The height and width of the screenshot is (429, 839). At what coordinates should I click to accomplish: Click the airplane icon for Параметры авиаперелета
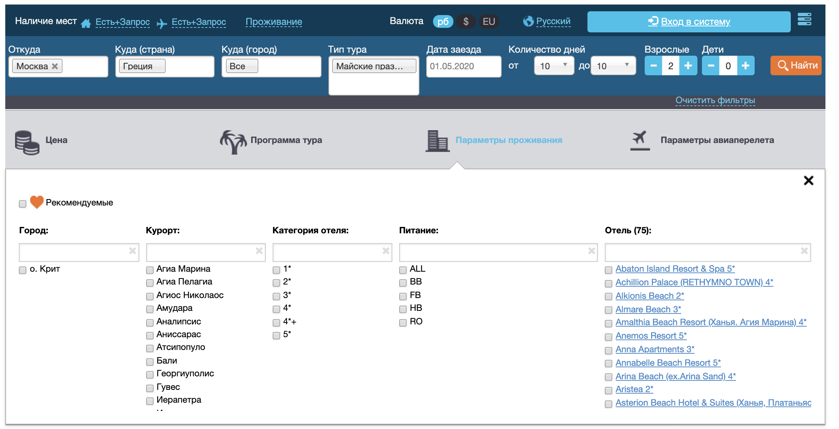tap(639, 140)
